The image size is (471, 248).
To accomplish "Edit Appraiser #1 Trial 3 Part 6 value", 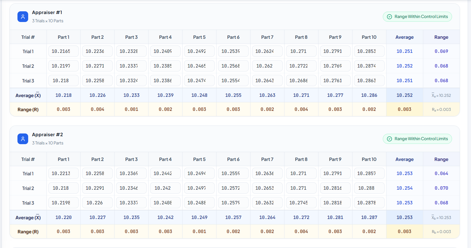I will [x=233, y=81].
